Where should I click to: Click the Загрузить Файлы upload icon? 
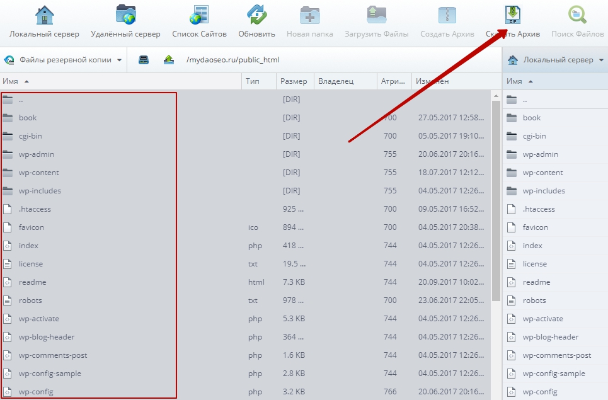377,15
